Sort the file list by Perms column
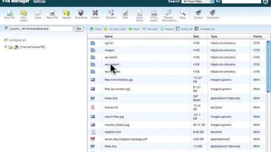 (x=257, y=37)
